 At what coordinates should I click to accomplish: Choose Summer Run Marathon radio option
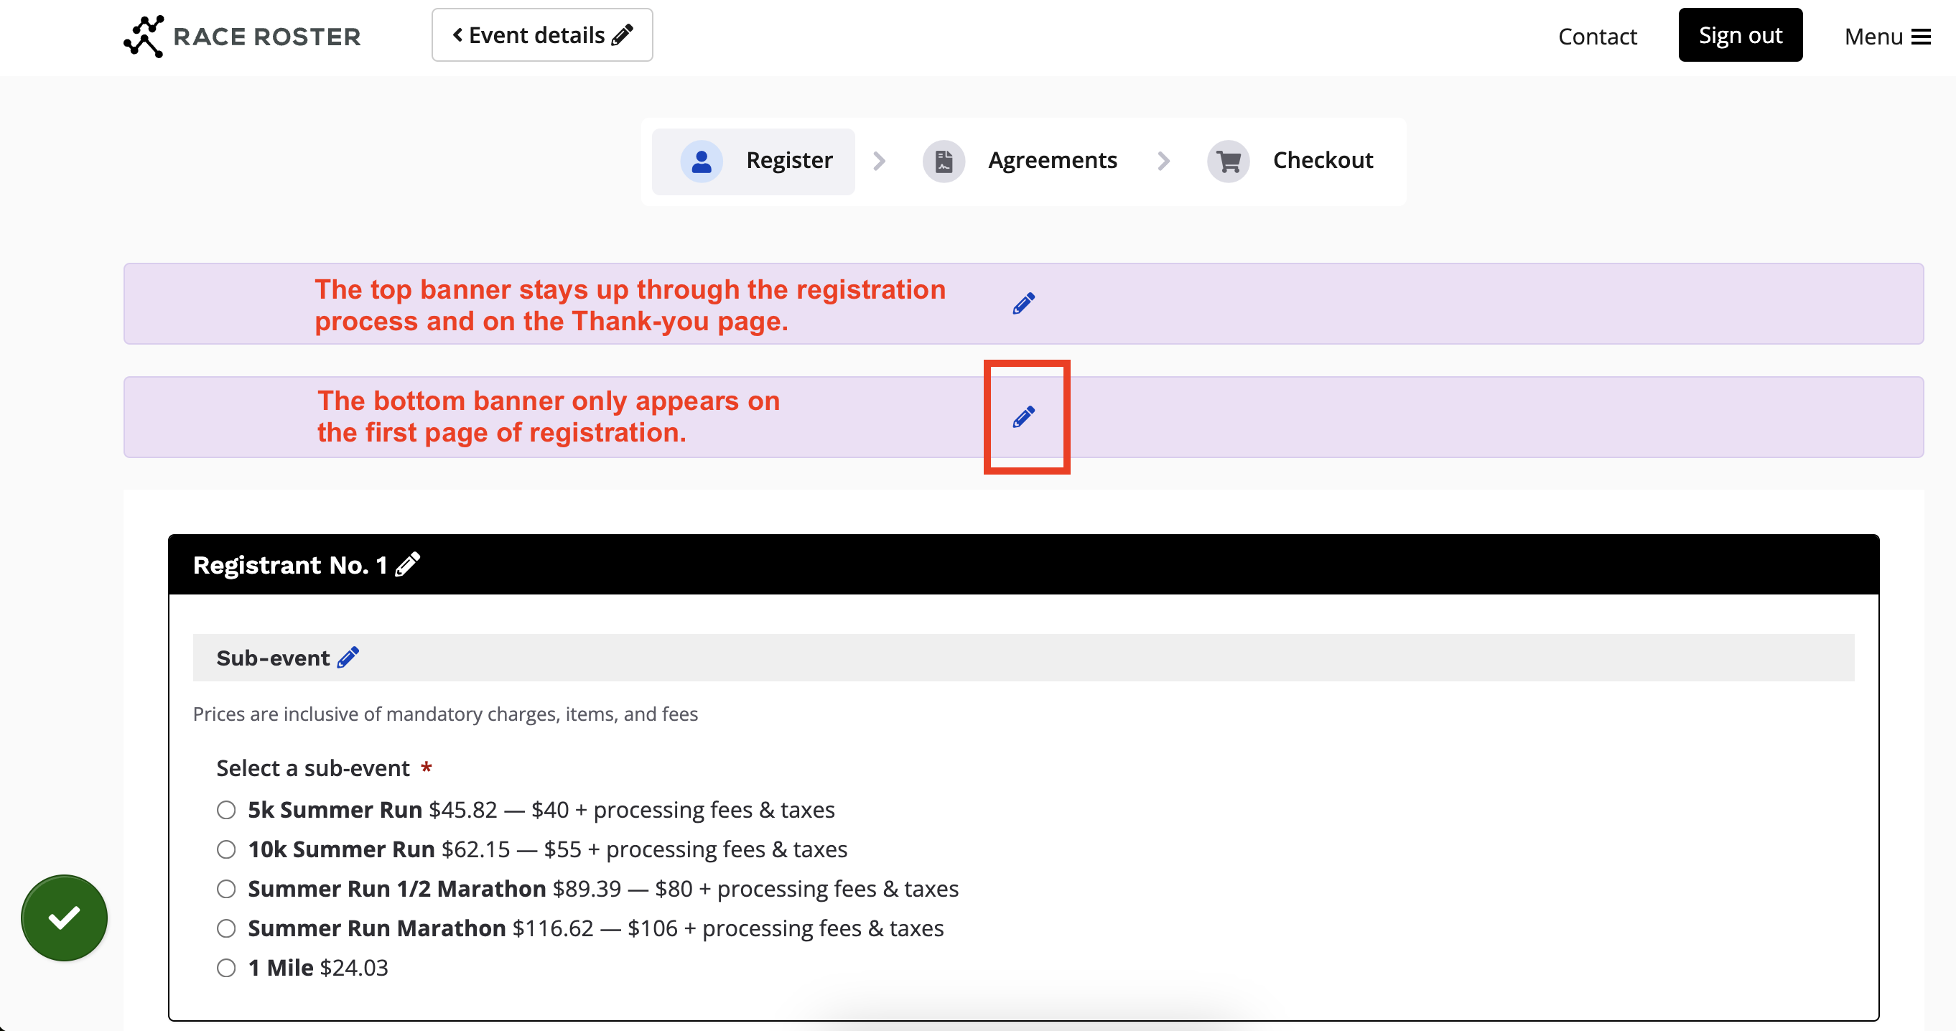(226, 928)
